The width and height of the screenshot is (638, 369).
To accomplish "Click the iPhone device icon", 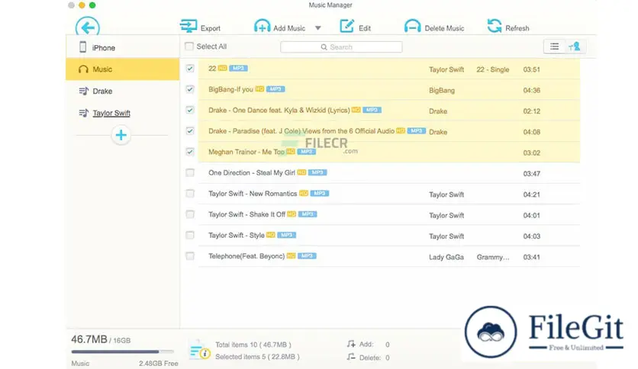I will click(82, 47).
